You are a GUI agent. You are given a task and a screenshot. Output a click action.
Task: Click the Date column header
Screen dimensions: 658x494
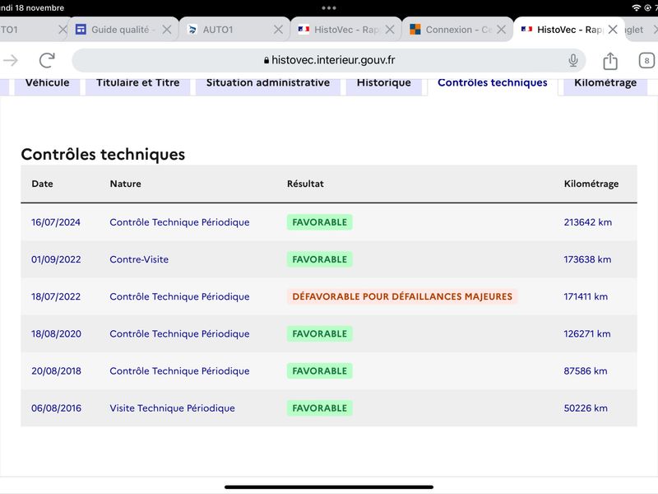pyautogui.click(x=43, y=184)
